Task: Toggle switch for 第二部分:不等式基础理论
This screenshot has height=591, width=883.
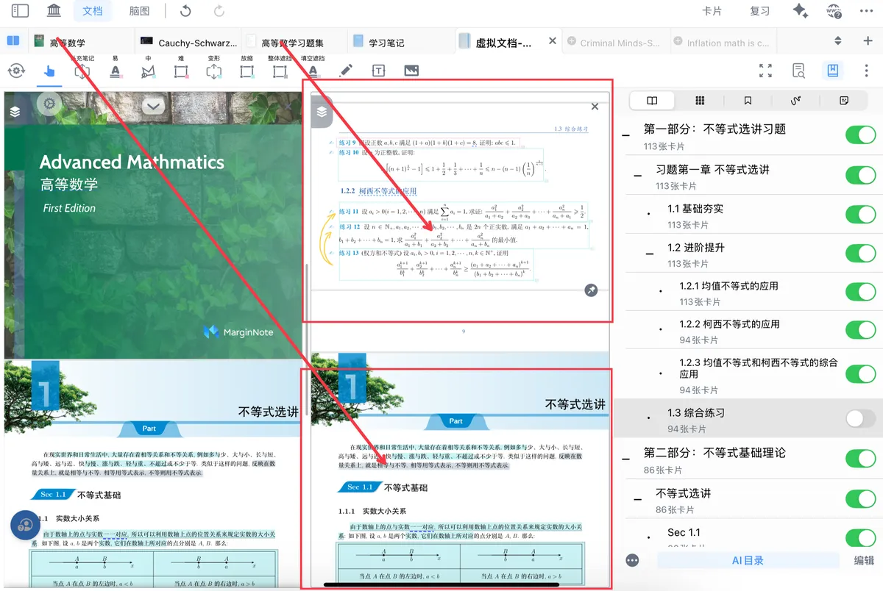Action: pos(860,459)
